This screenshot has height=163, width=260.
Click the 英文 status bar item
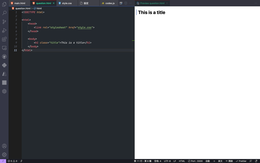point(220,161)
